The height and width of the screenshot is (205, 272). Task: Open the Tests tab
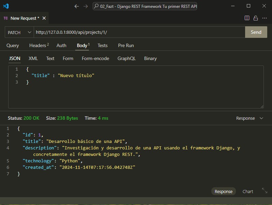point(102,46)
